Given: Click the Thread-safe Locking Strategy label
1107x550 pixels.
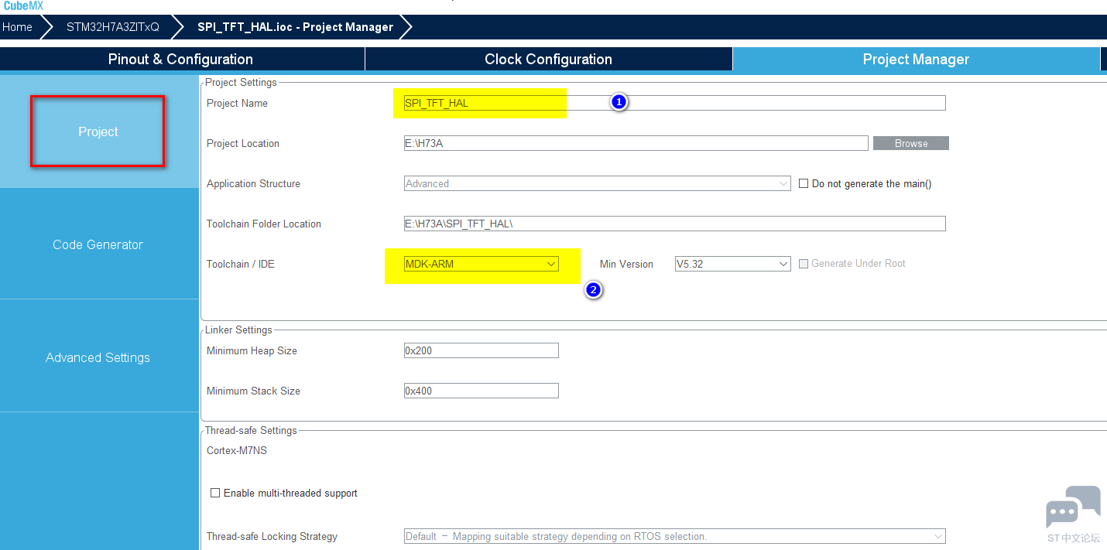Looking at the screenshot, I should tap(272, 536).
